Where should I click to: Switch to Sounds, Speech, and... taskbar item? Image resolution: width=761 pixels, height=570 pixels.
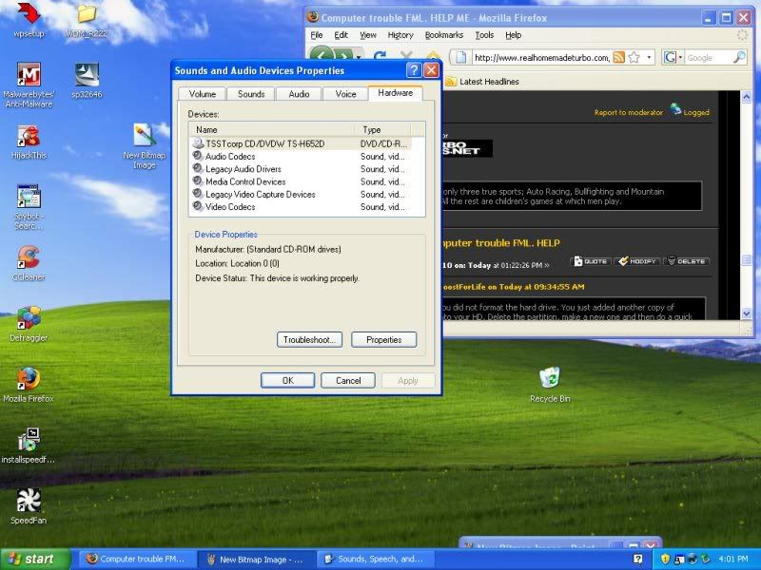click(375, 559)
